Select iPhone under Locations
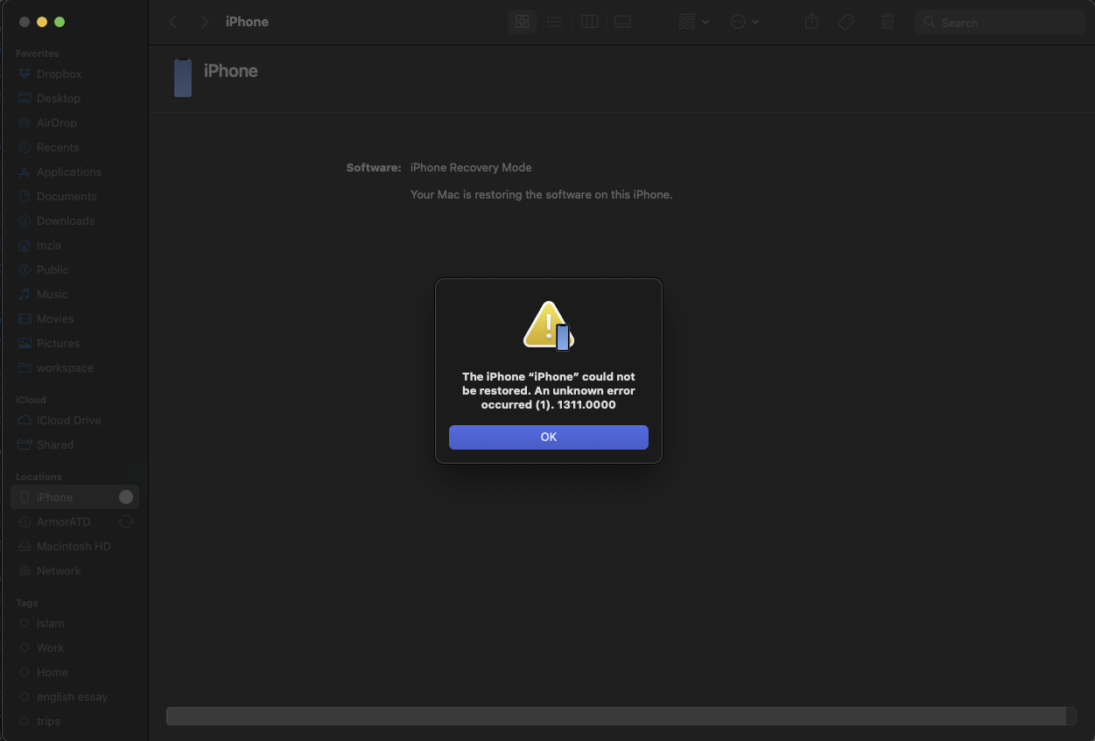This screenshot has width=1095, height=741. coord(74,497)
